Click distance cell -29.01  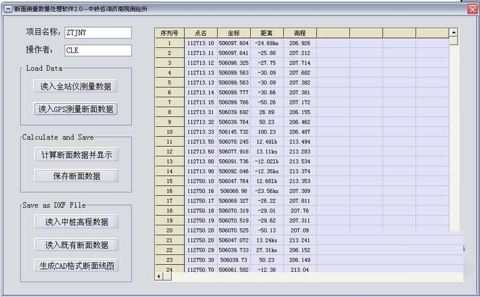tap(267, 211)
